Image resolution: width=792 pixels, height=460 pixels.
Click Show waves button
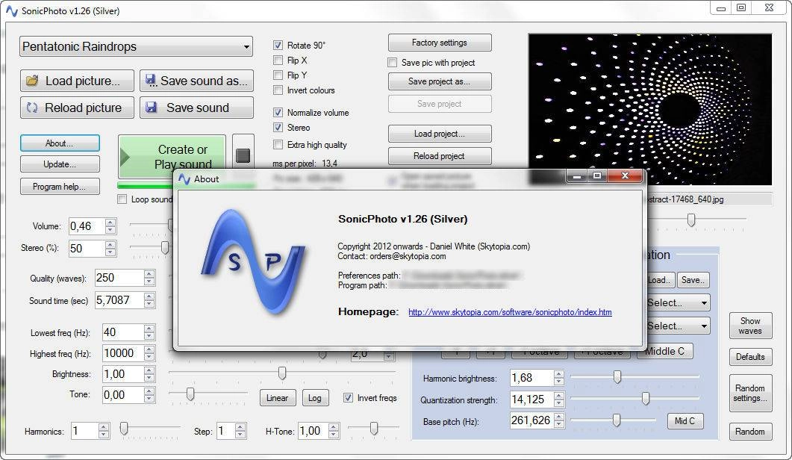click(750, 326)
